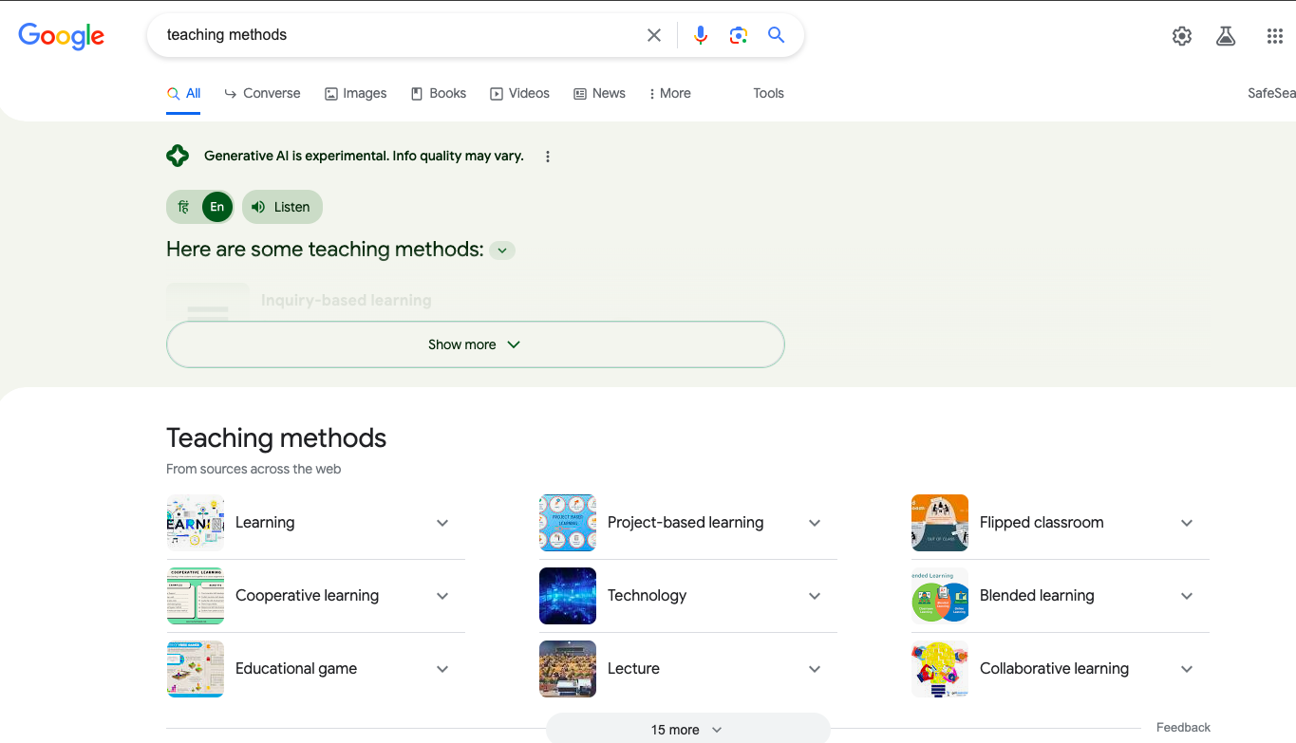1296x743 pixels.
Task: Open Settings gear icon
Action: [1182, 36]
